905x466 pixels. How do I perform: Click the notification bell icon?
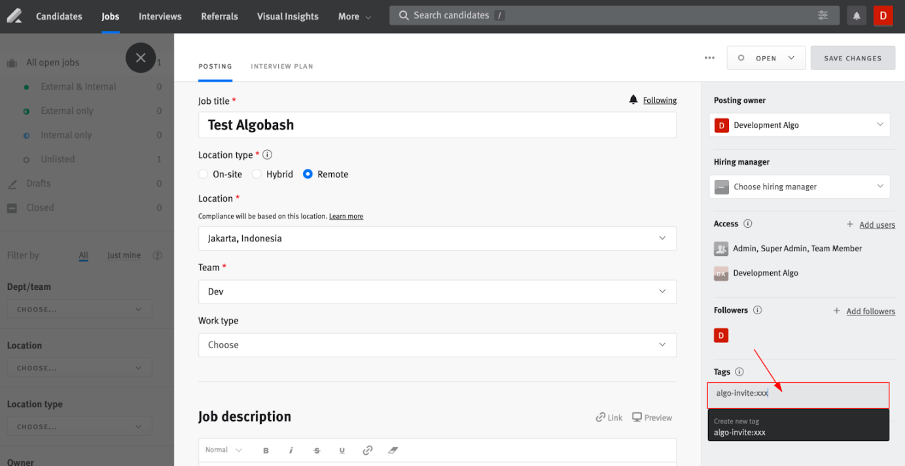click(857, 15)
